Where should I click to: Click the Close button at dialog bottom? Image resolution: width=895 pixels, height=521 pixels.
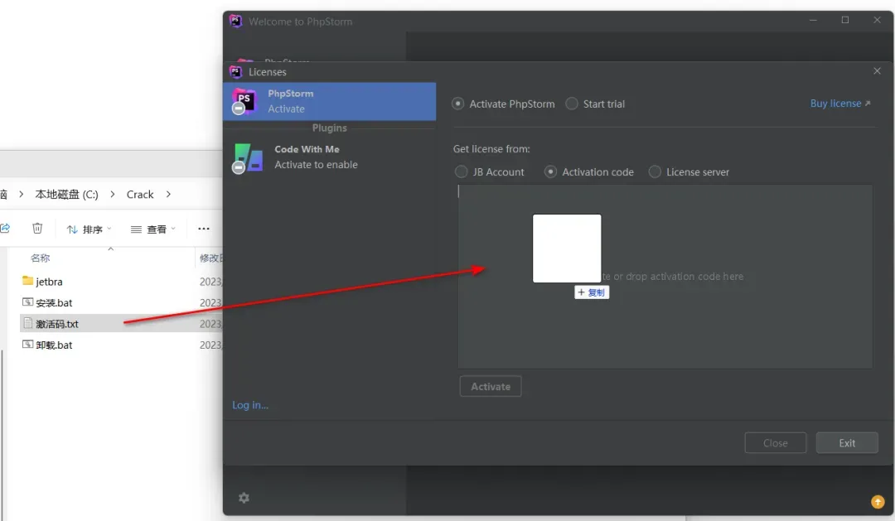click(x=775, y=443)
